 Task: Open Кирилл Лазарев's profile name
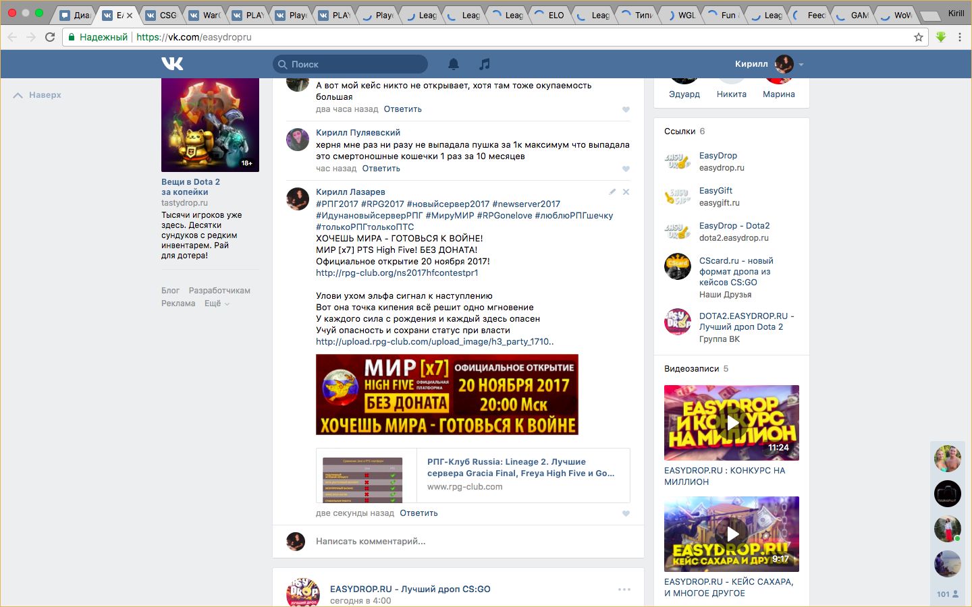350,192
